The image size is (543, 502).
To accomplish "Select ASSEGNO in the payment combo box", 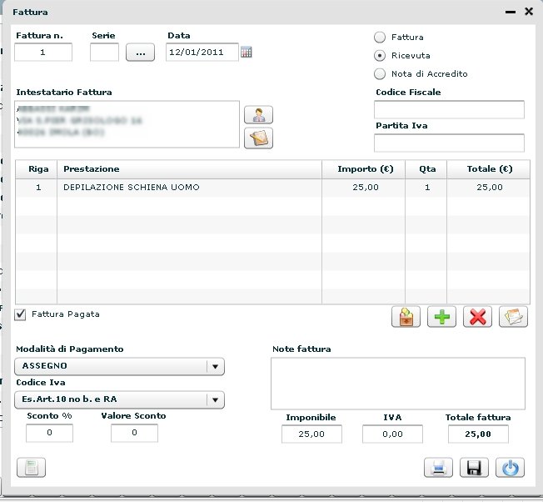I will (x=119, y=367).
